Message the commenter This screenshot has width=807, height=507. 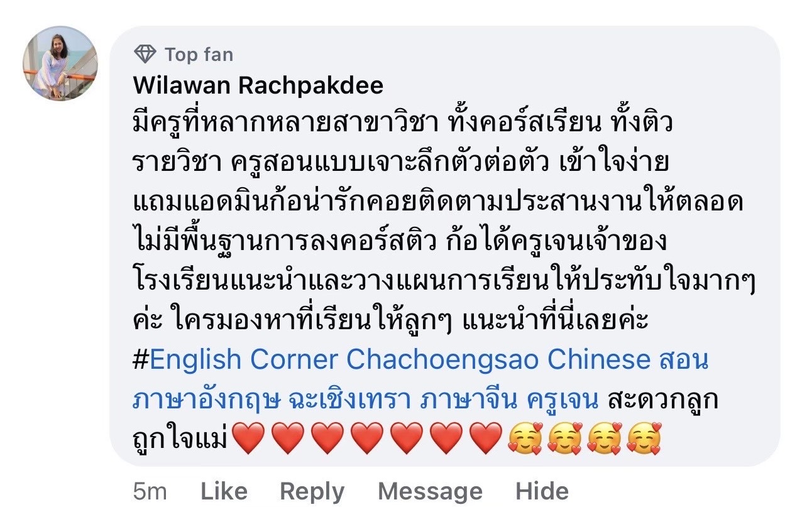(430, 491)
